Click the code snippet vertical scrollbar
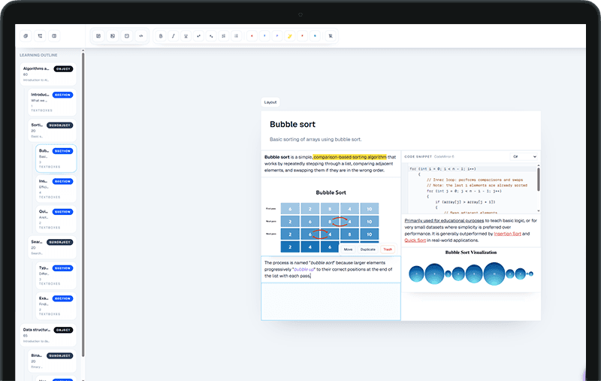This screenshot has width=601, height=381. point(538,179)
